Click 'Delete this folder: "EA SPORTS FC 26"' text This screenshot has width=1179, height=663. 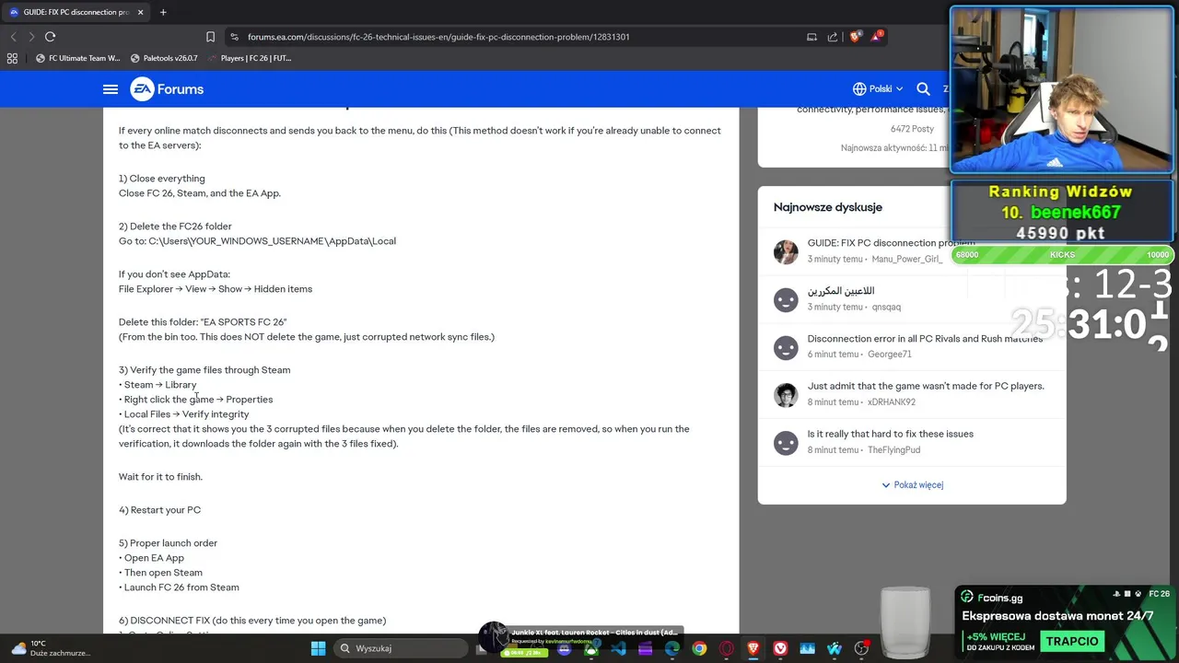(203, 322)
